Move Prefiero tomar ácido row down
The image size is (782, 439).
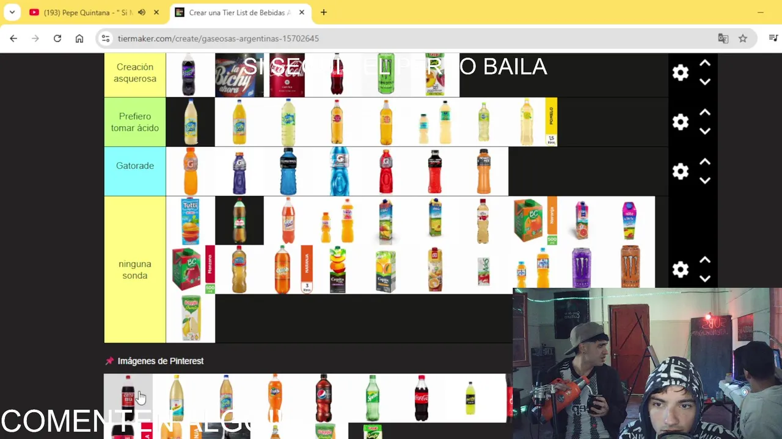[x=704, y=131]
